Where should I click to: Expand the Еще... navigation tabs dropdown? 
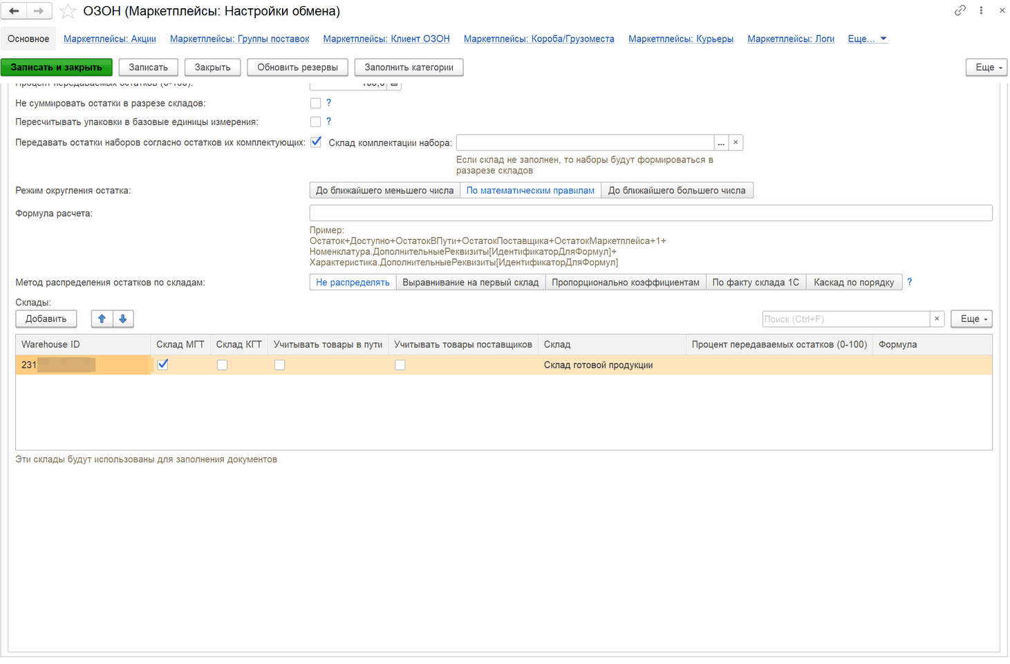coord(867,39)
